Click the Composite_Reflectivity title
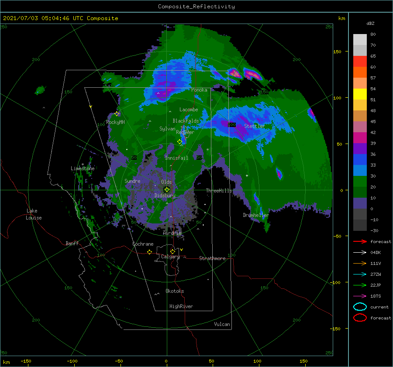Screen dimensions: 393x367 [196, 7]
